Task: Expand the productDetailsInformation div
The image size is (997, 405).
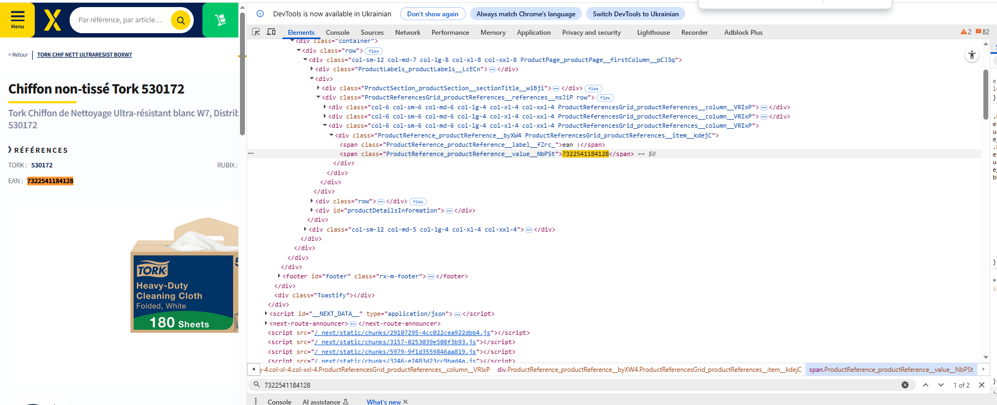Action: point(312,210)
